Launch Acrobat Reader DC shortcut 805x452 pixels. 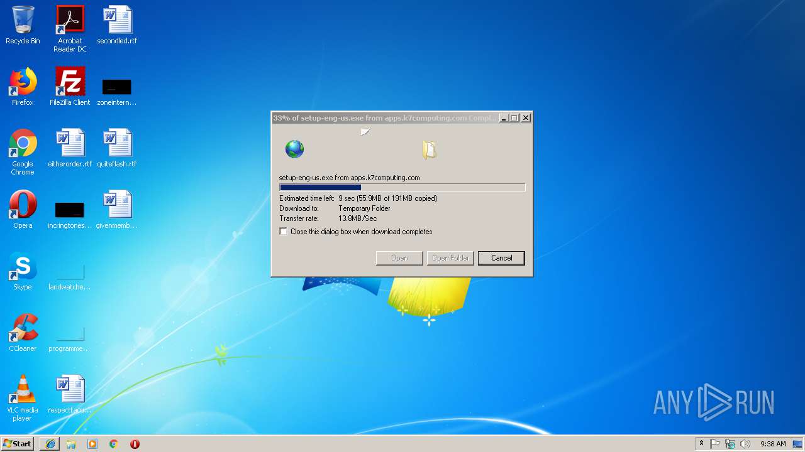70,29
